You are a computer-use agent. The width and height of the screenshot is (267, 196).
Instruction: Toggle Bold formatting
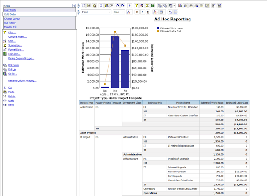point(137,12)
